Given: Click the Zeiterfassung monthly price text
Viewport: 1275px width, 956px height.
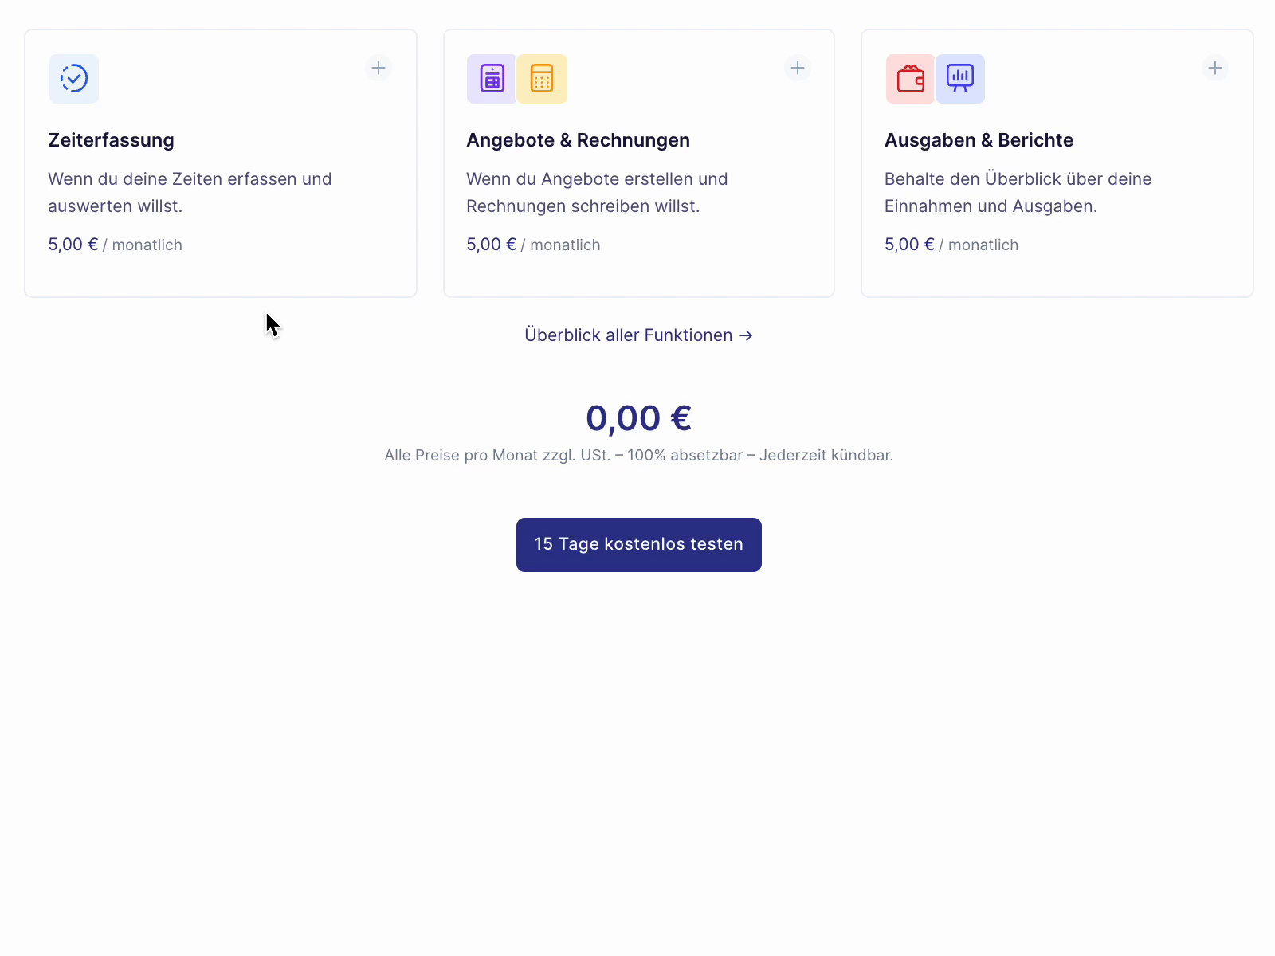Looking at the screenshot, I should (x=115, y=245).
